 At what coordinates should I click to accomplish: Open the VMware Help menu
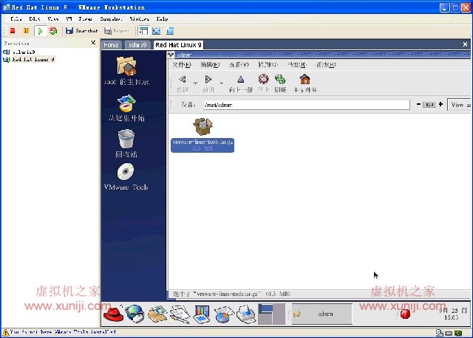[x=162, y=18]
